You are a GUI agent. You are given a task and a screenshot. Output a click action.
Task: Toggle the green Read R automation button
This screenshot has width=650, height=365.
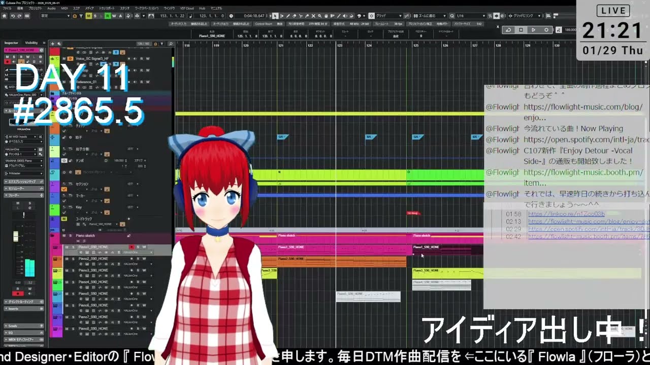(108, 16)
